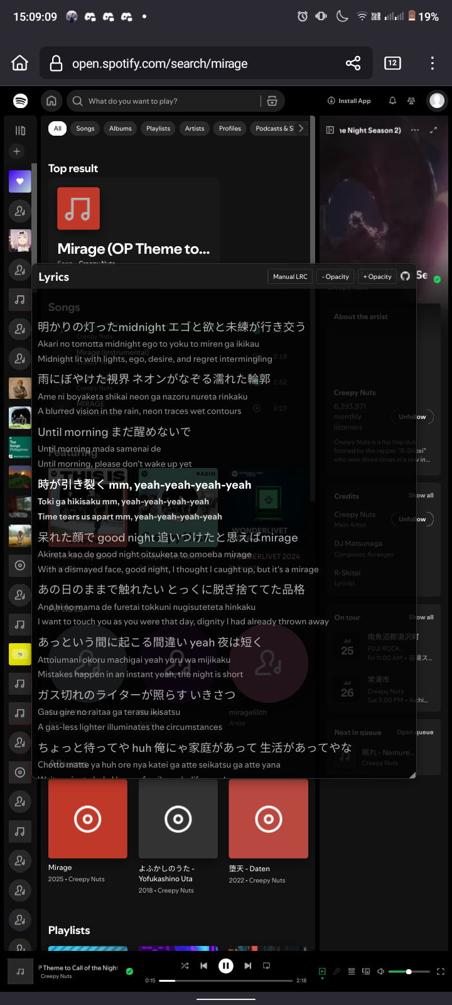Open the yellow cover playlist in sidebar
This screenshot has height=1005, width=452.
tap(20, 654)
